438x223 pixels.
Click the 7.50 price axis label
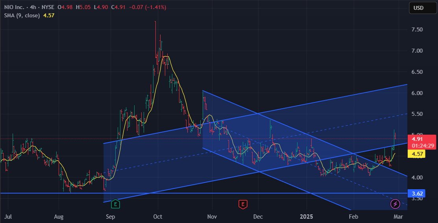[416, 29]
